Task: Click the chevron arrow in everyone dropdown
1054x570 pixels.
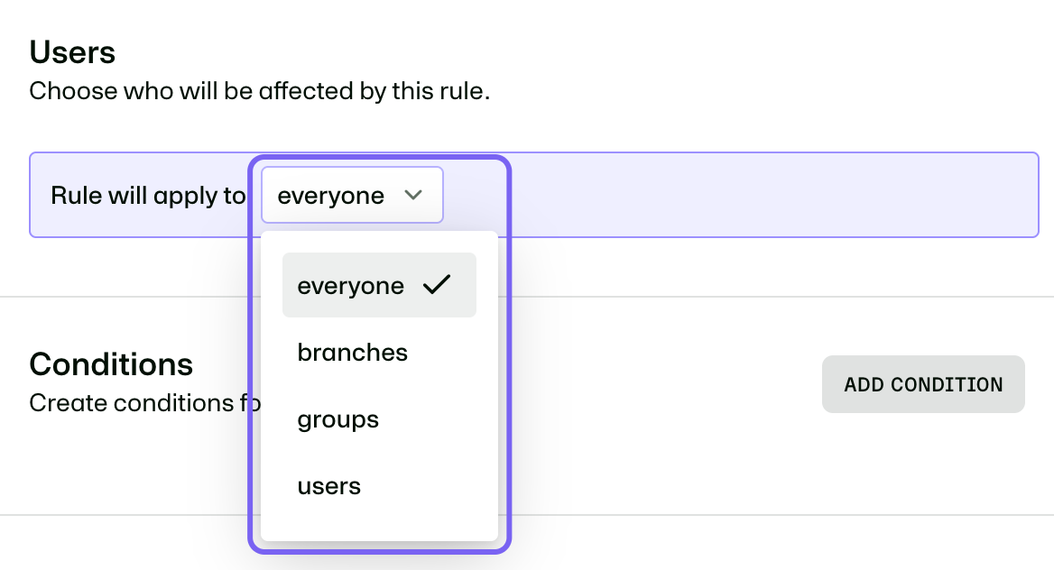Action: [x=412, y=195]
